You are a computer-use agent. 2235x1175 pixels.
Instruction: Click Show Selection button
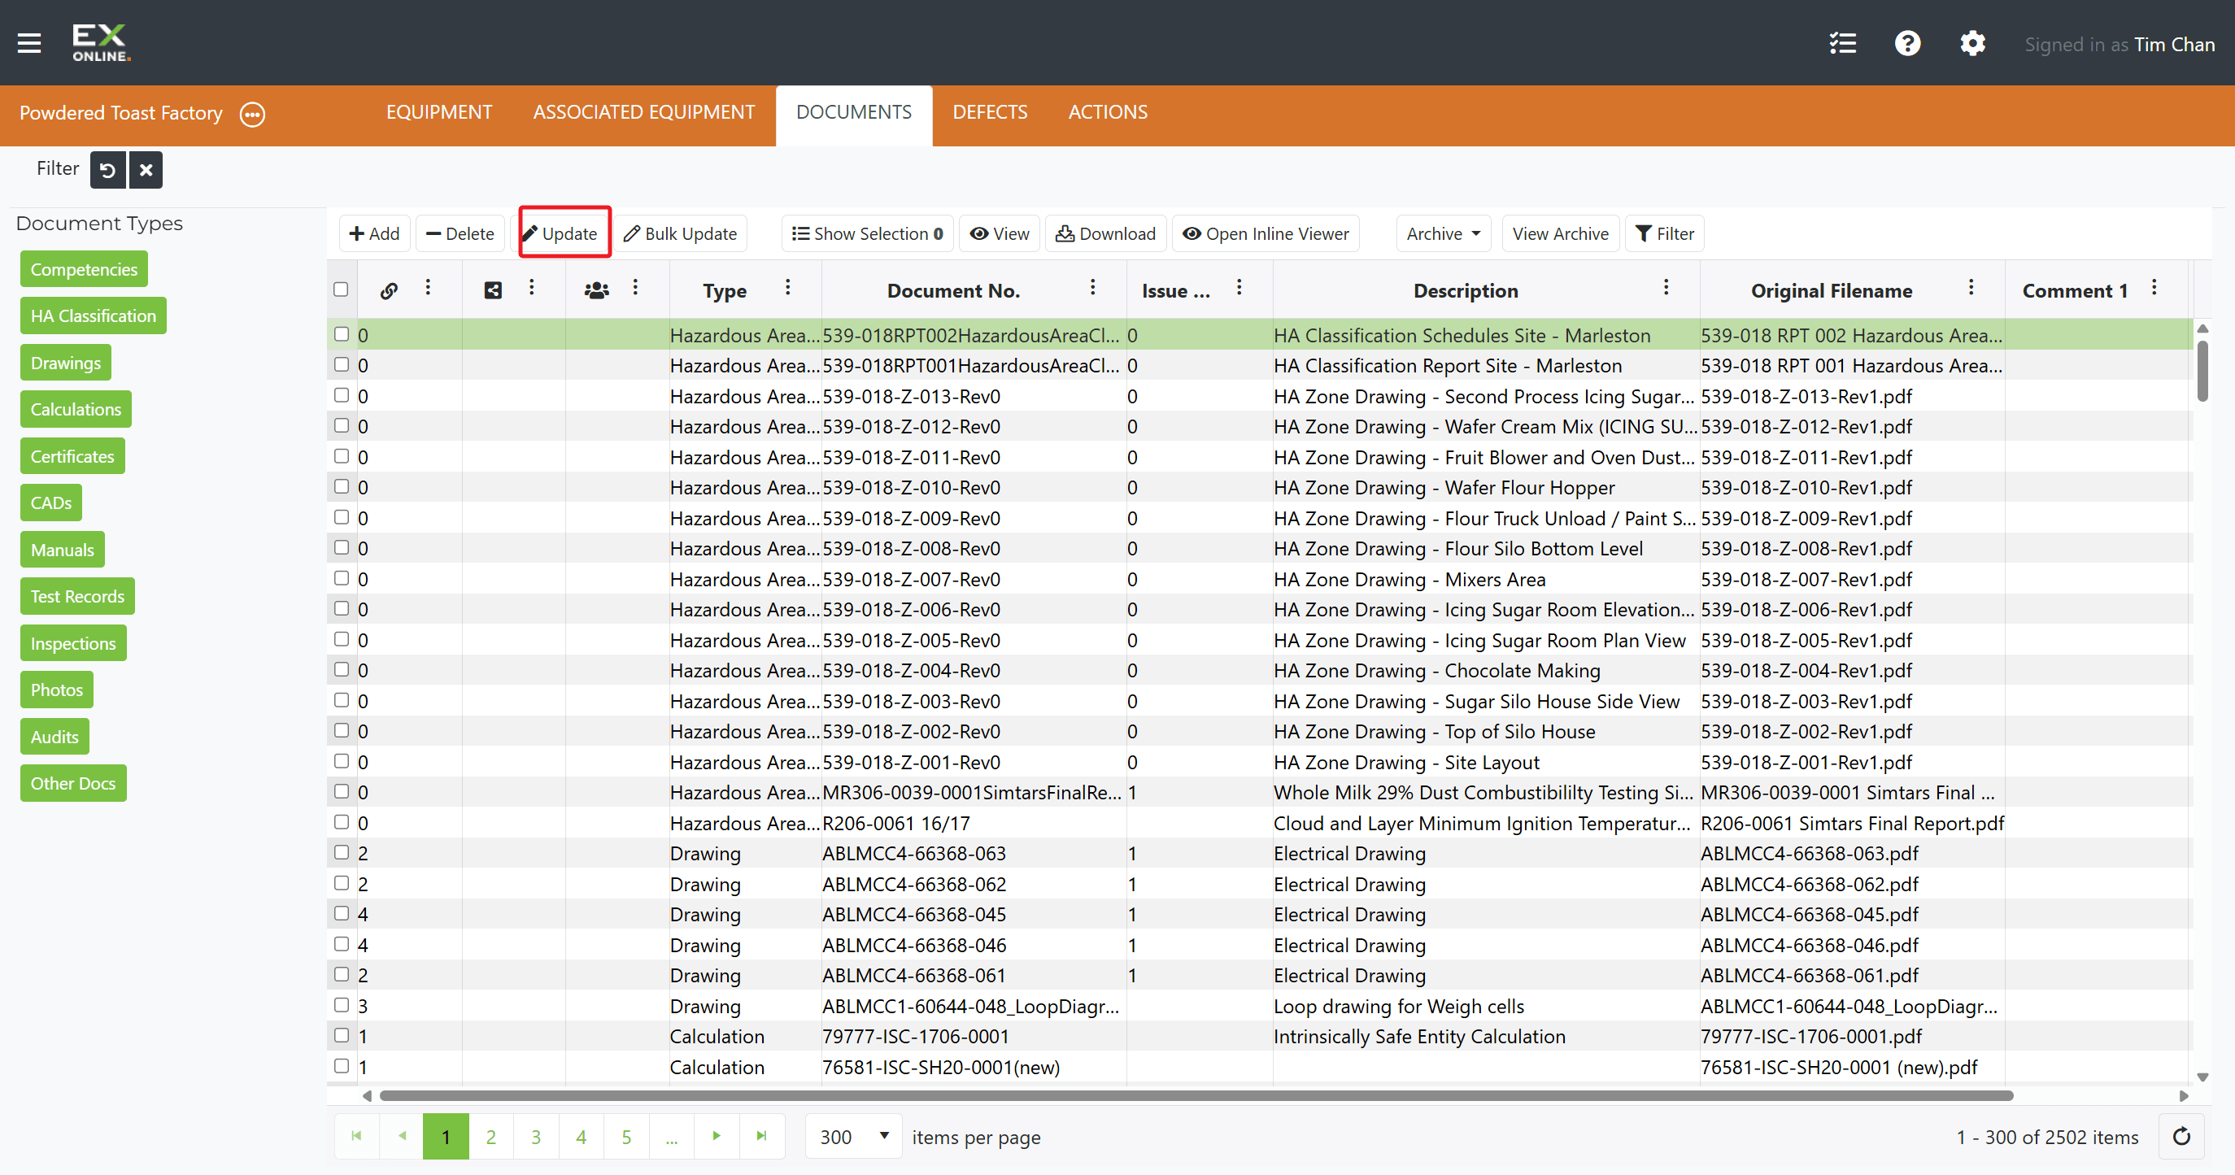point(867,234)
